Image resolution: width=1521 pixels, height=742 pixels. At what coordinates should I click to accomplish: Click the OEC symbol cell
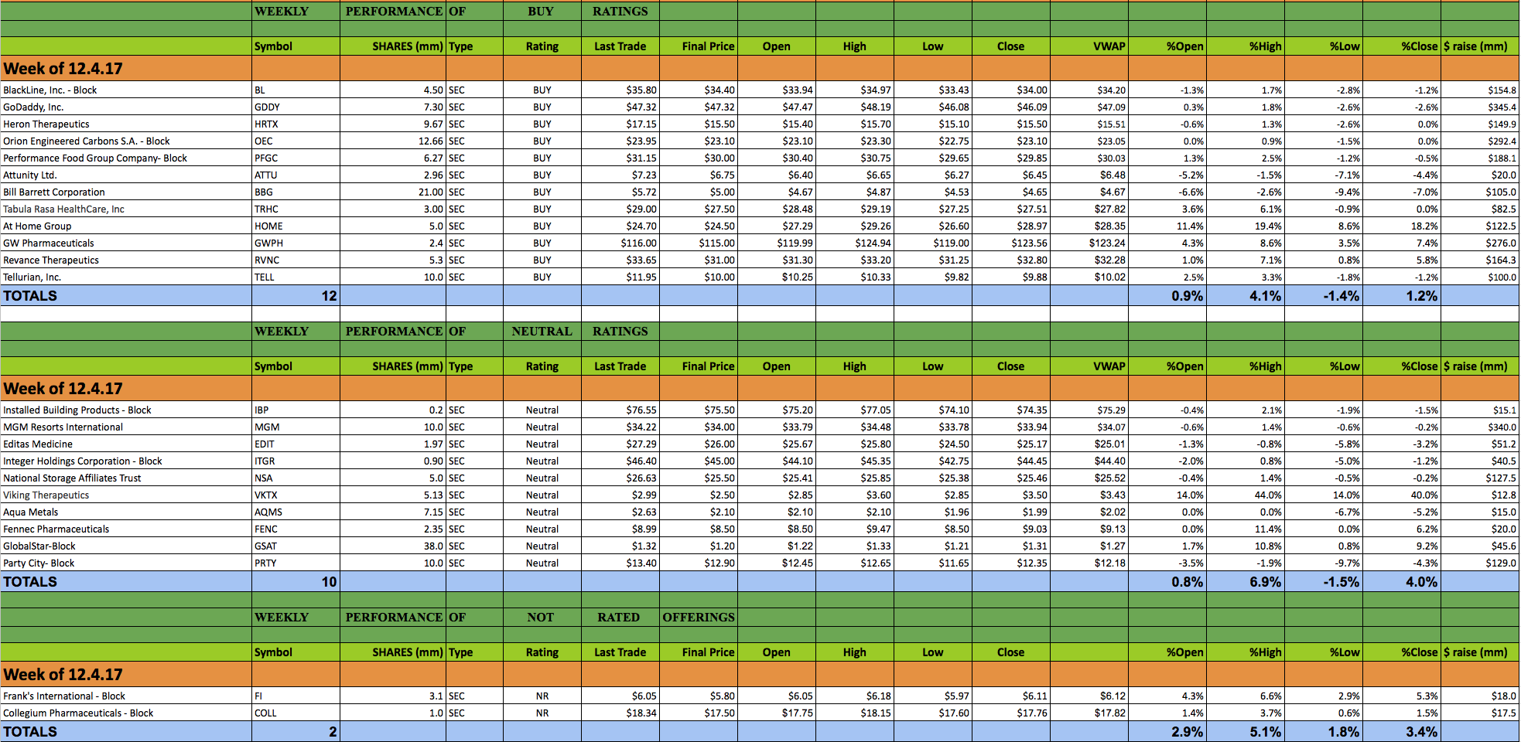296,141
